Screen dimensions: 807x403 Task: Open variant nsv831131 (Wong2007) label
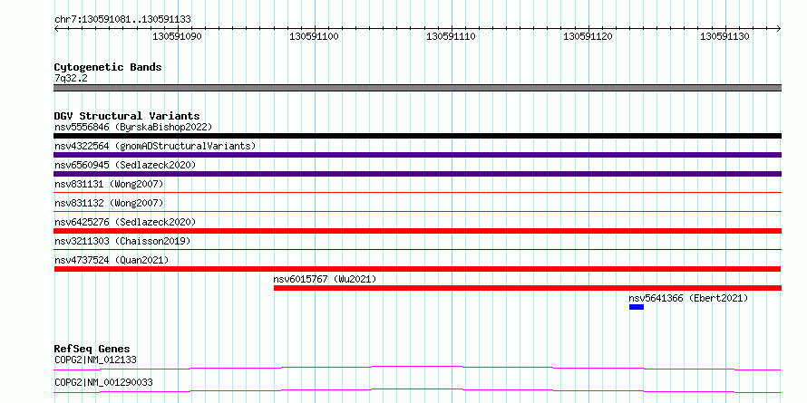(109, 184)
